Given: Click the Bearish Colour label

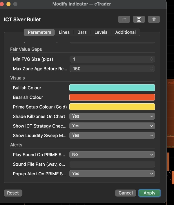Looking at the screenshot, I should [28, 97].
